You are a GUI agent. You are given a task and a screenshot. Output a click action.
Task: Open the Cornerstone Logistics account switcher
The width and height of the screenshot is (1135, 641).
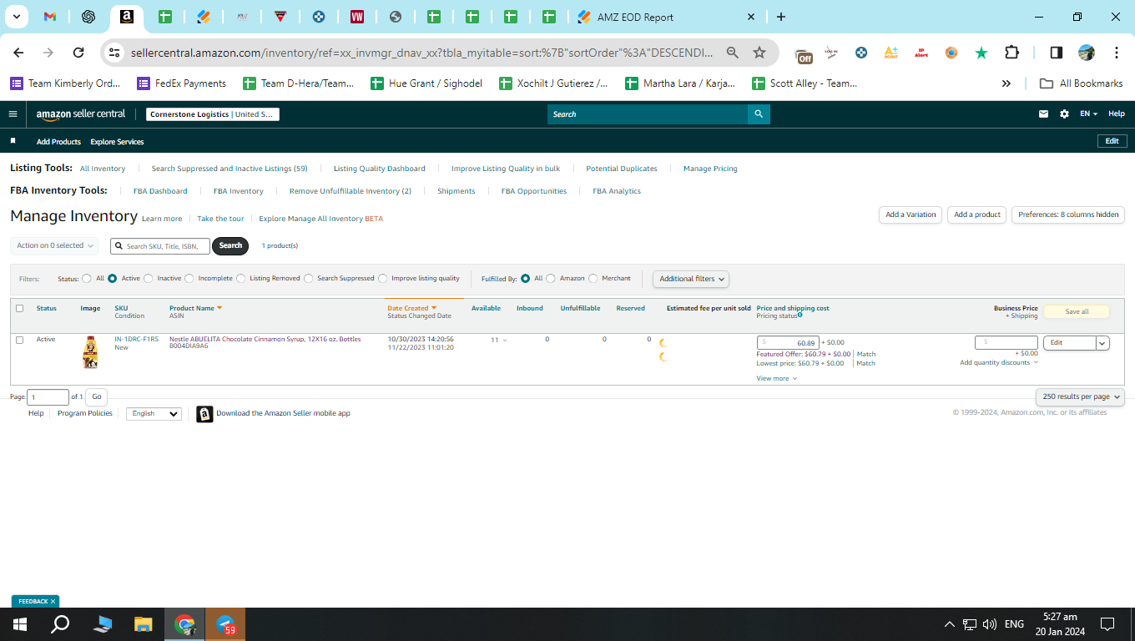pos(212,114)
